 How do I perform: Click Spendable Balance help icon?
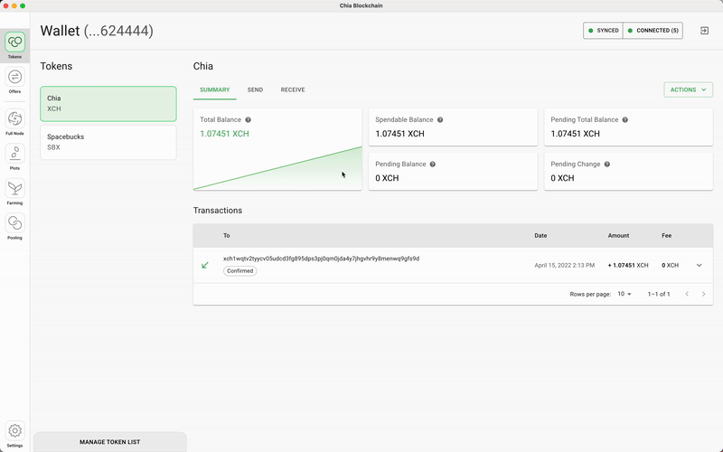coord(440,119)
